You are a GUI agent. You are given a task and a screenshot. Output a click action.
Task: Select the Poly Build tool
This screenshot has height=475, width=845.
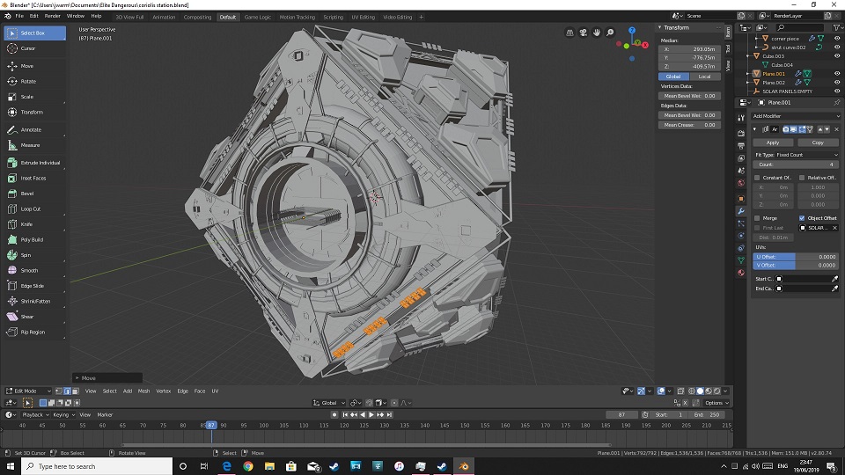click(x=35, y=239)
